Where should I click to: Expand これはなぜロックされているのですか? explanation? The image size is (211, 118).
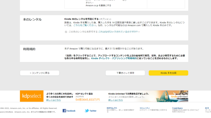(x=119, y=32)
